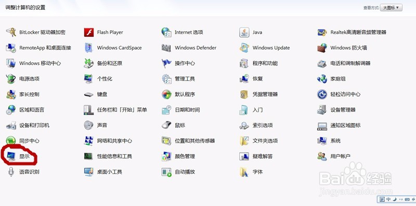This screenshot has width=416, height=206.
Task: Click the 入门 link
Action: click(257, 110)
